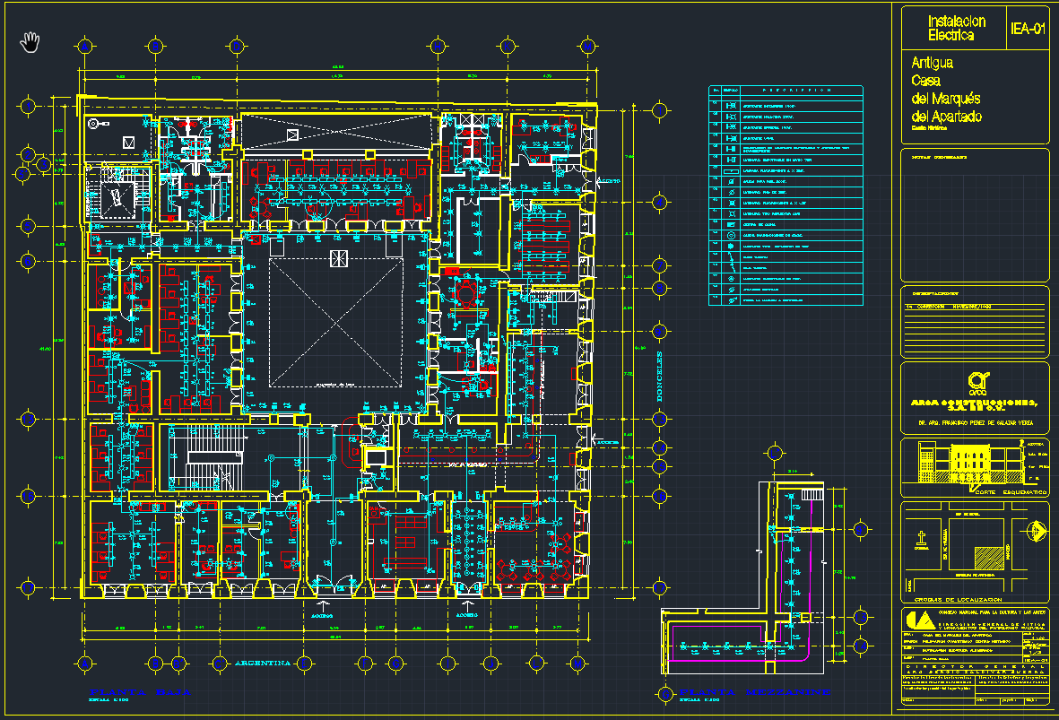Select grid bubble A in the bottom row
Image resolution: width=1059 pixels, height=720 pixels.
point(85,664)
